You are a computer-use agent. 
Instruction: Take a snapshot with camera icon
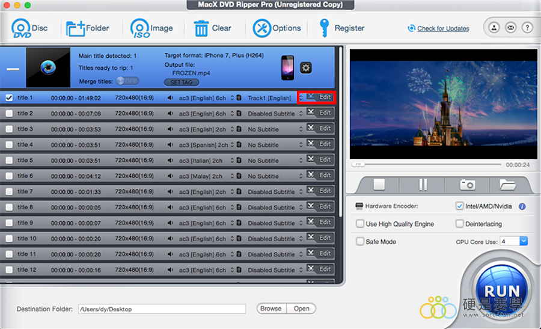tap(467, 185)
